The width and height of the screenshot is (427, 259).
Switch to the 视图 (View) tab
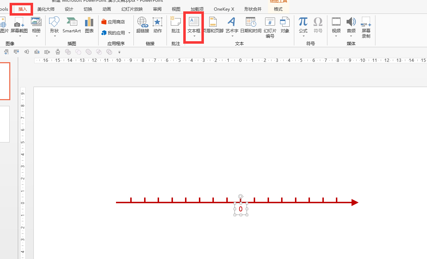click(176, 9)
